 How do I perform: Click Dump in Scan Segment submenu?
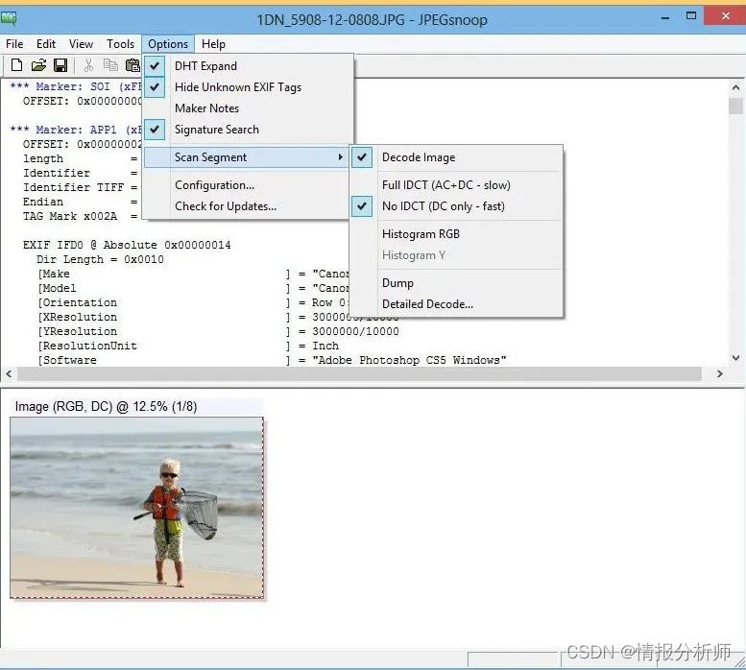pos(456,283)
